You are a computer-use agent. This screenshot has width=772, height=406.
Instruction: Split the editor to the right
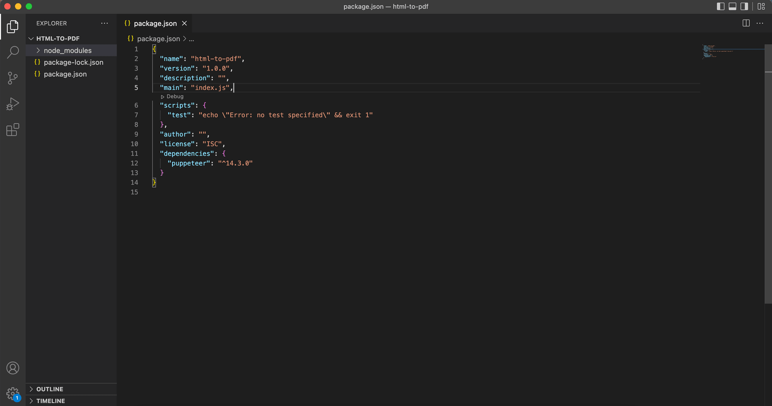pos(746,23)
